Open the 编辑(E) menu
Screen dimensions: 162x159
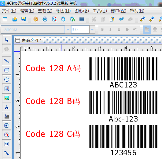click(x=27, y=11)
